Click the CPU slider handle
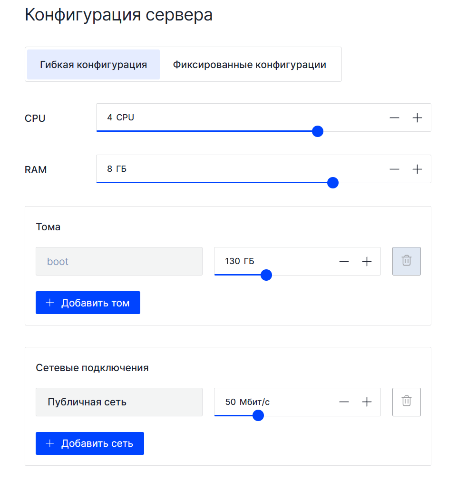Screen dimensions: 467x492 pos(318,131)
